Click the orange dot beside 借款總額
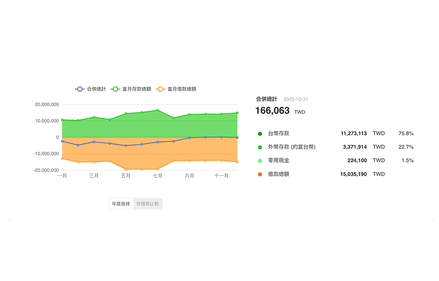This screenshot has height=281, width=439. [x=260, y=174]
